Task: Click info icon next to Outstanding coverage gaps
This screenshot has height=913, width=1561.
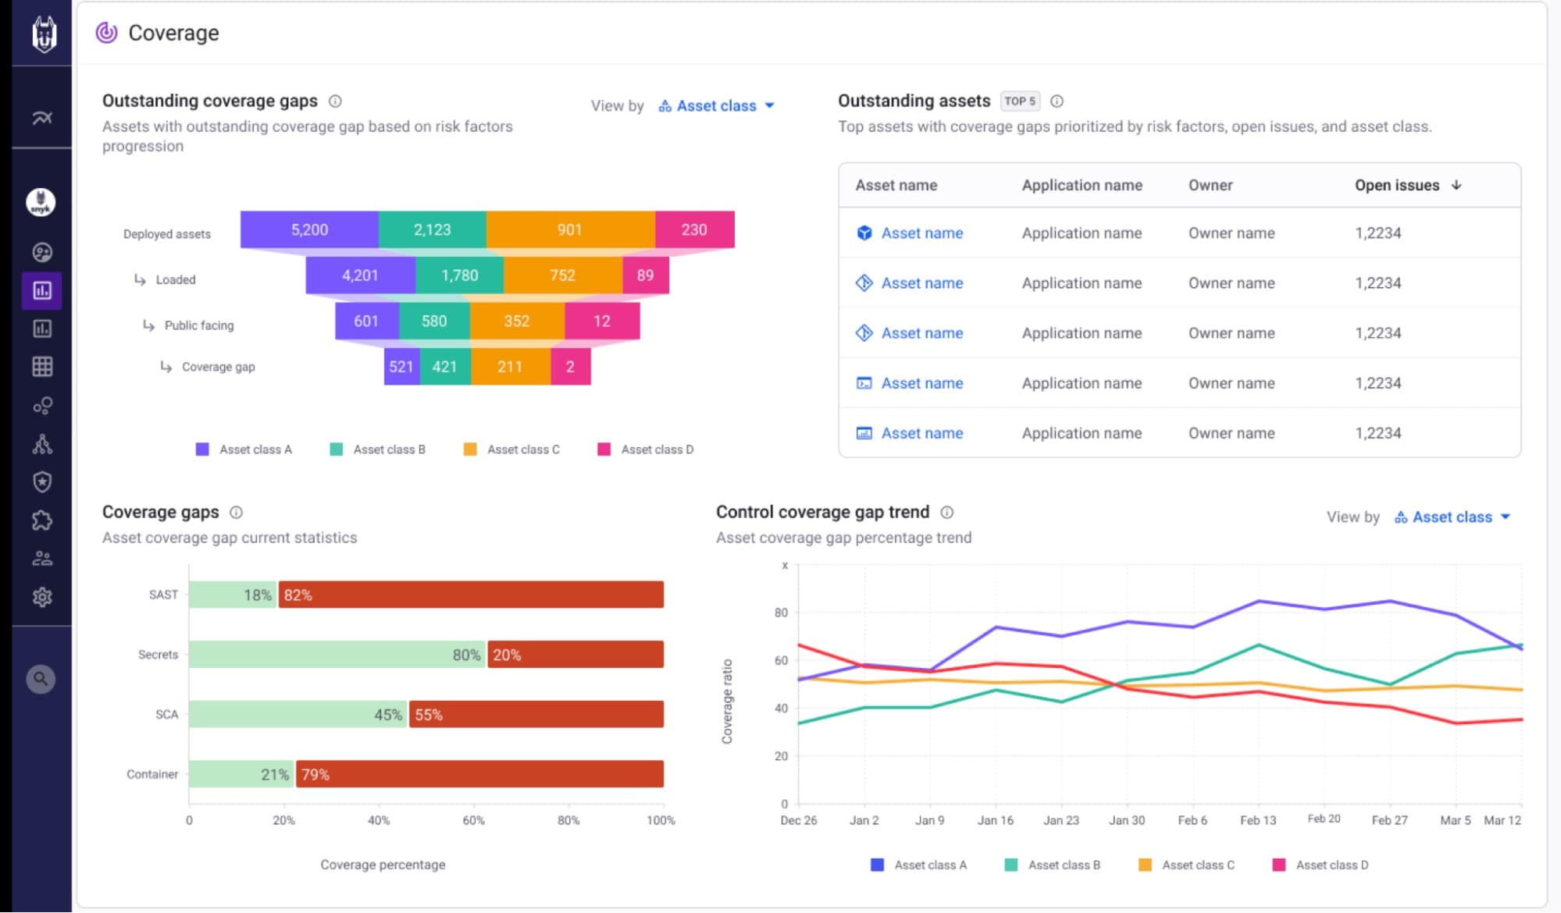Action: (x=335, y=101)
